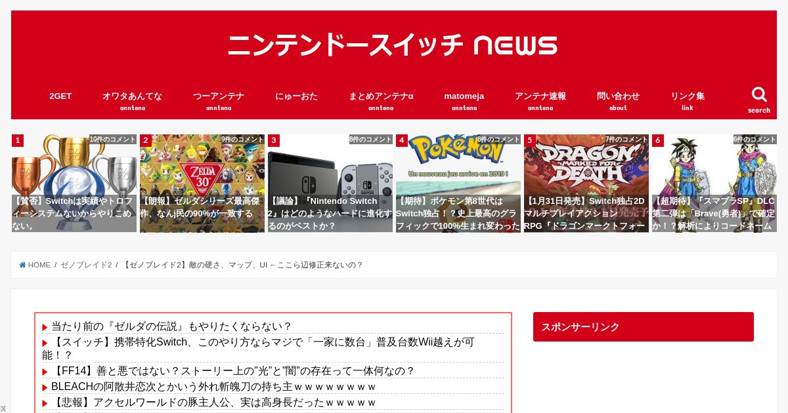788x413 pixels.
Task: Click the ニンテンドースイッチ NEWS site title
Action: click(x=393, y=45)
